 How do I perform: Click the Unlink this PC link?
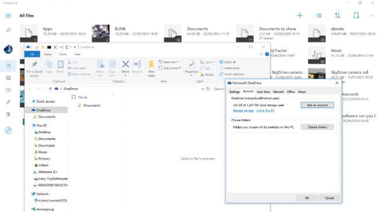[265, 111]
